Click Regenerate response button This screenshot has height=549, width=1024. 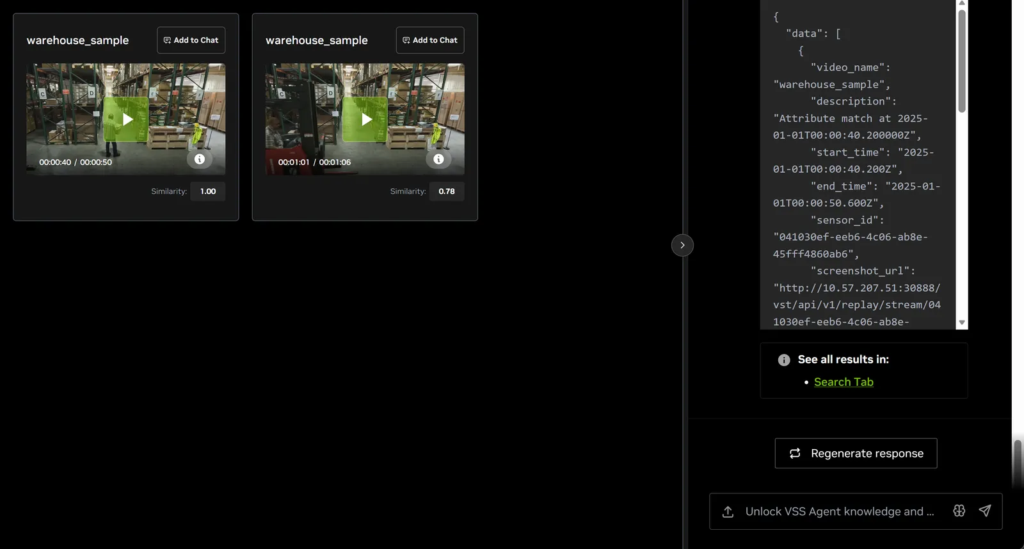[x=856, y=453]
